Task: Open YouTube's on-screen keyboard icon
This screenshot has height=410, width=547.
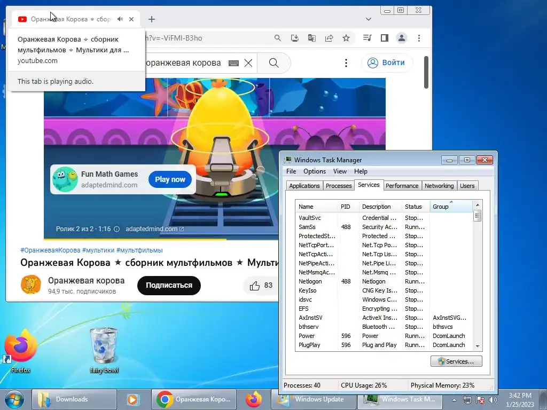Action: click(x=234, y=63)
